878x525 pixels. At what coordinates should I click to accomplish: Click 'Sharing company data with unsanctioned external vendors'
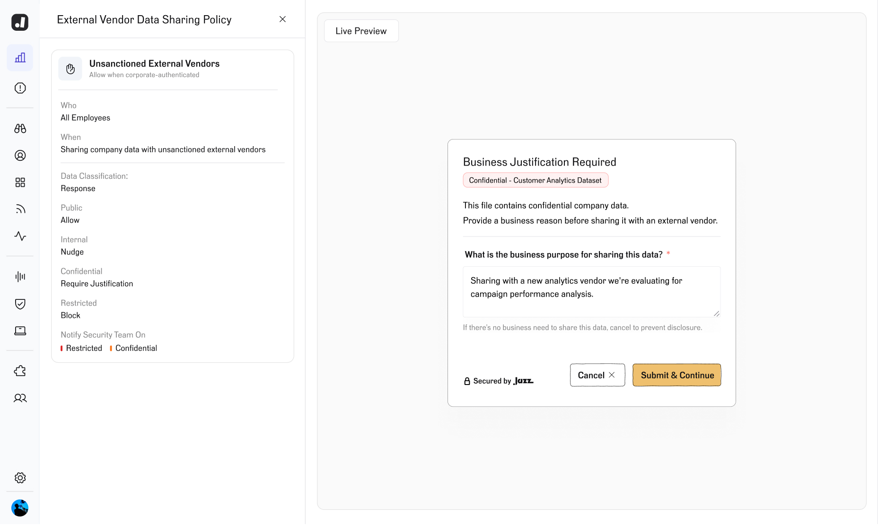click(163, 149)
